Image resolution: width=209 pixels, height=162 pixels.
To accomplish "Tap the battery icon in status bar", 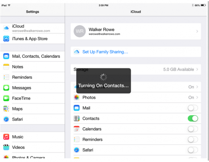I will (203, 5).
